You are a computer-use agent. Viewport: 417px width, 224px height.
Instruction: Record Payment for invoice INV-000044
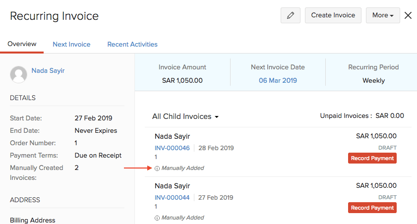click(372, 208)
